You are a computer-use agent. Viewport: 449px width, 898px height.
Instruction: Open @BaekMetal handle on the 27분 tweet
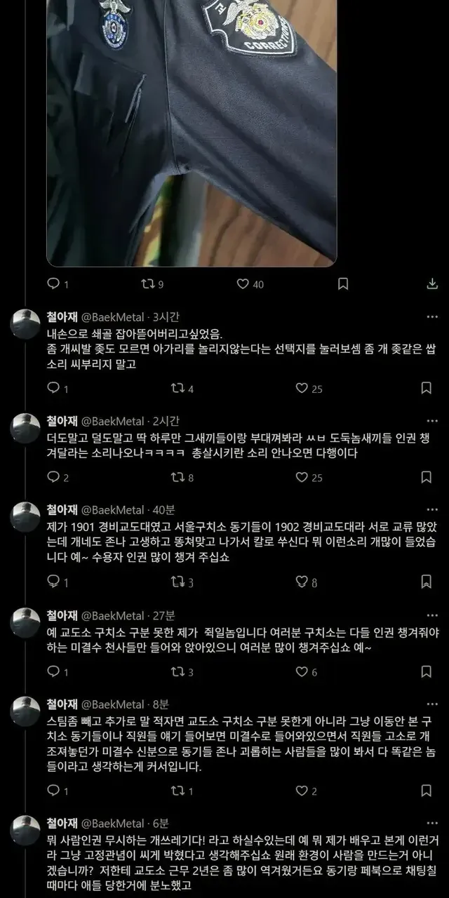point(113,615)
